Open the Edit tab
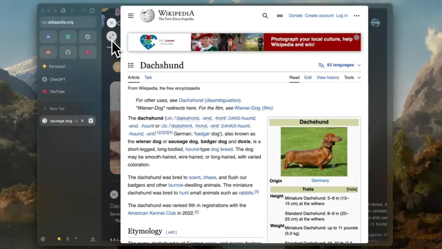Image resolution: width=442 pixels, height=249 pixels. (x=308, y=77)
